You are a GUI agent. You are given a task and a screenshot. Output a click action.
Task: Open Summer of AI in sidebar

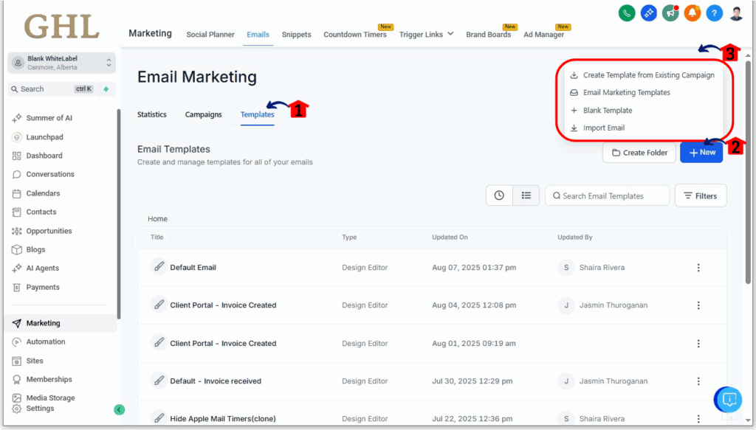point(49,118)
